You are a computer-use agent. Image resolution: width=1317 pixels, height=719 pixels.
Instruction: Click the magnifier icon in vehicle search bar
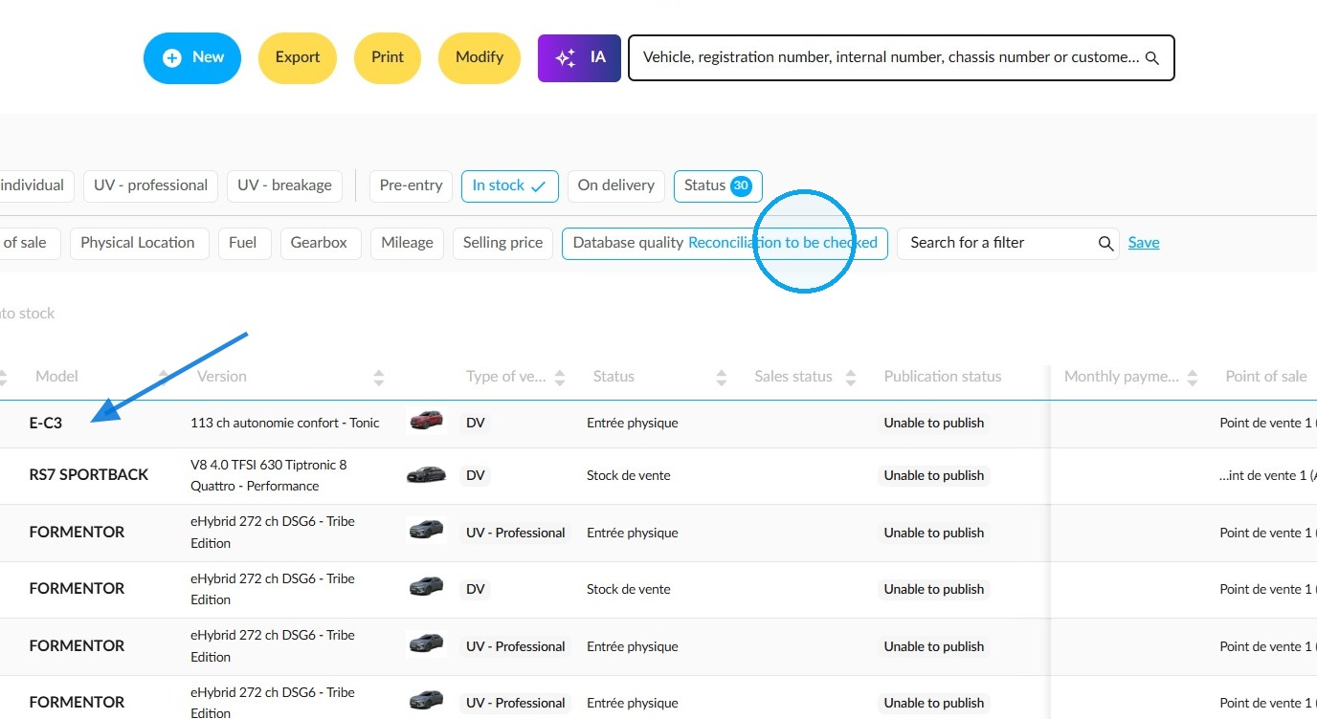point(1152,58)
